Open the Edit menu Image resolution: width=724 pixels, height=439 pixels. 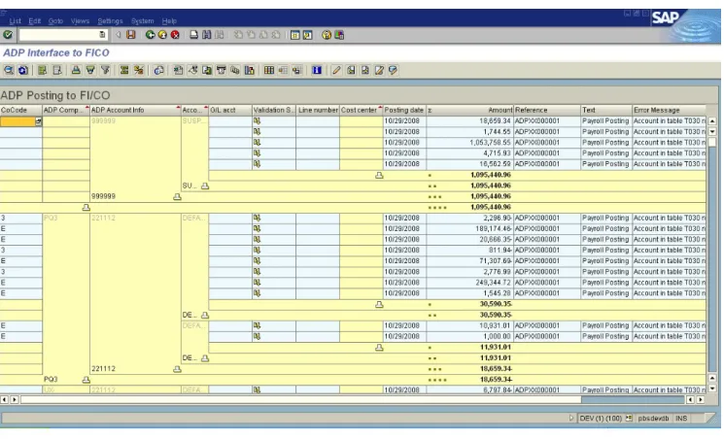click(x=35, y=20)
